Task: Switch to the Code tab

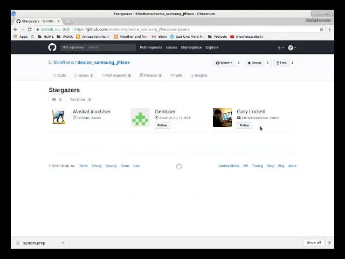Action: coord(59,76)
